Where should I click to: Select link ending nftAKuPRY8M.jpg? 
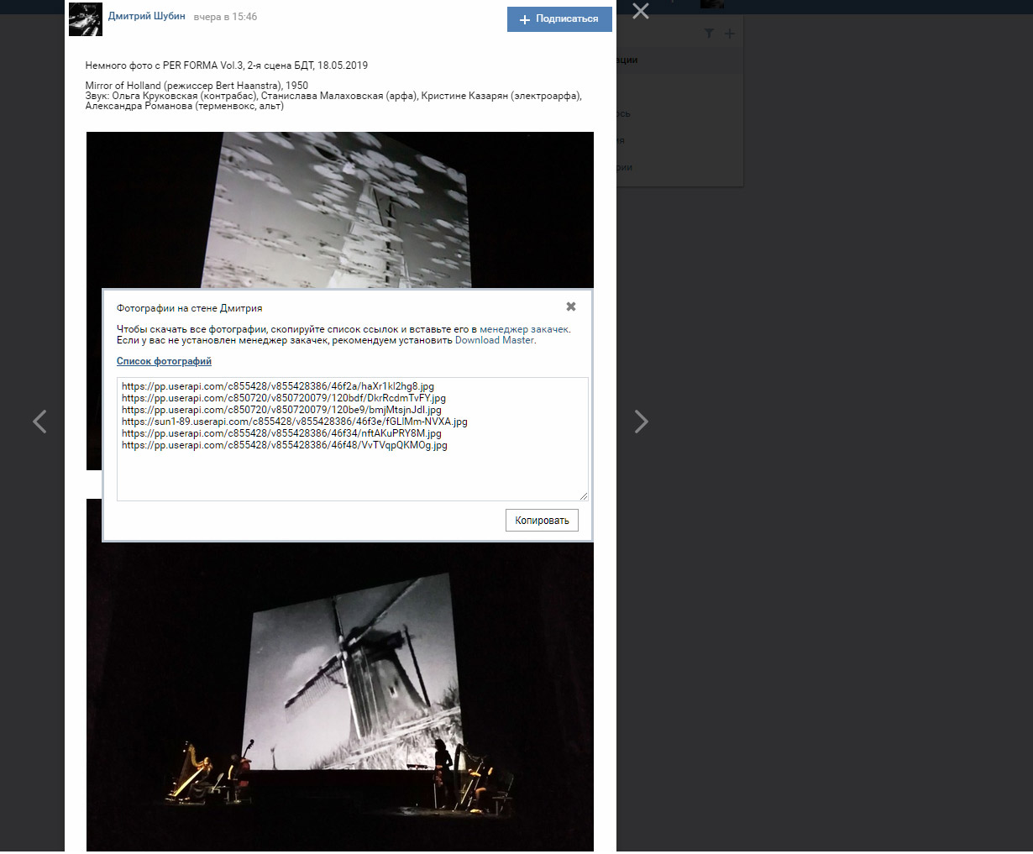pyautogui.click(x=281, y=433)
